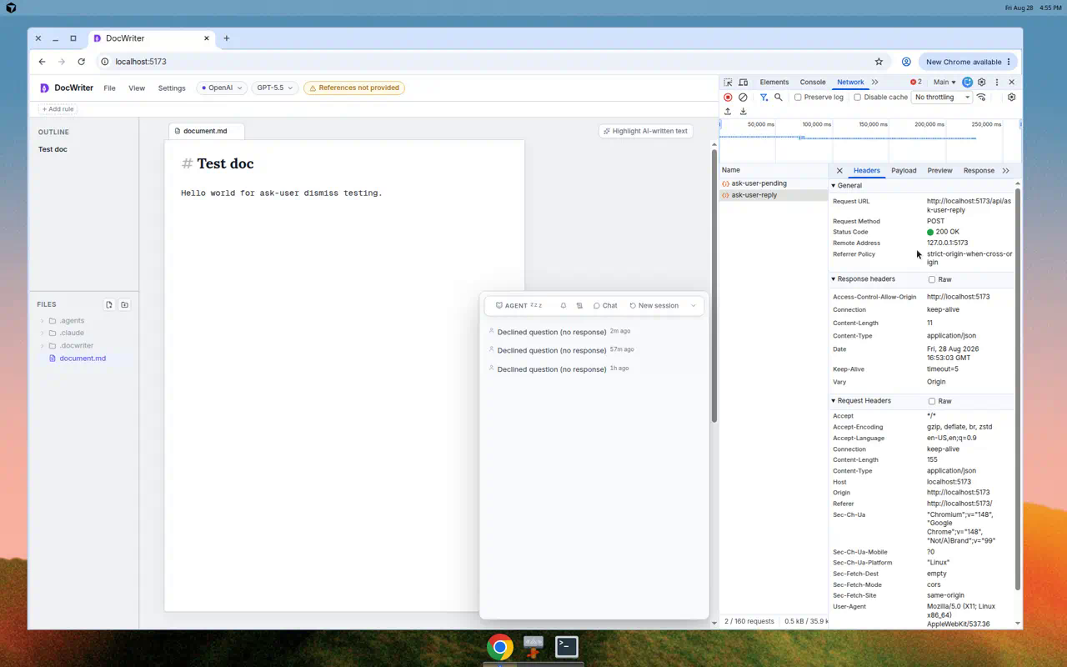Viewport: 1067px width, 667px height.
Task: Click the red error count badge
Action: pos(916,83)
